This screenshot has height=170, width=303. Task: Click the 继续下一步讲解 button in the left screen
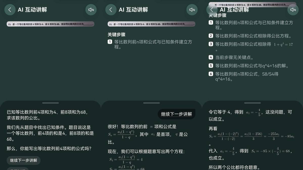click(x=23, y=160)
